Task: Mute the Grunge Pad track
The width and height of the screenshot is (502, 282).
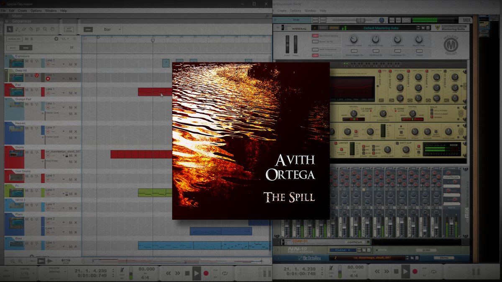Action: [x=26, y=104]
